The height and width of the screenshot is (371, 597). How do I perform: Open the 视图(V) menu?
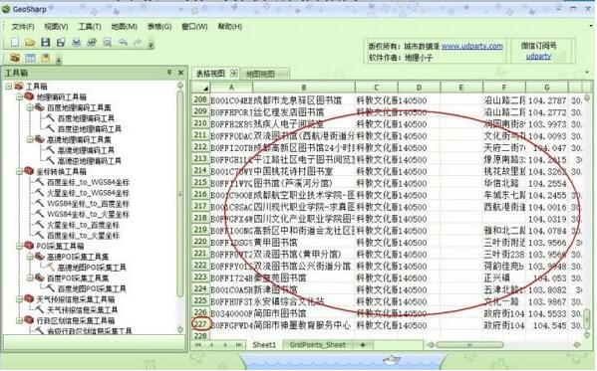(x=56, y=27)
